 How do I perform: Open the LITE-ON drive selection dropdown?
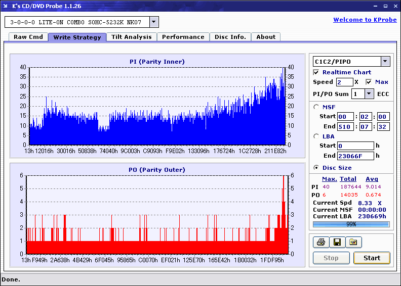pyautogui.click(x=154, y=22)
